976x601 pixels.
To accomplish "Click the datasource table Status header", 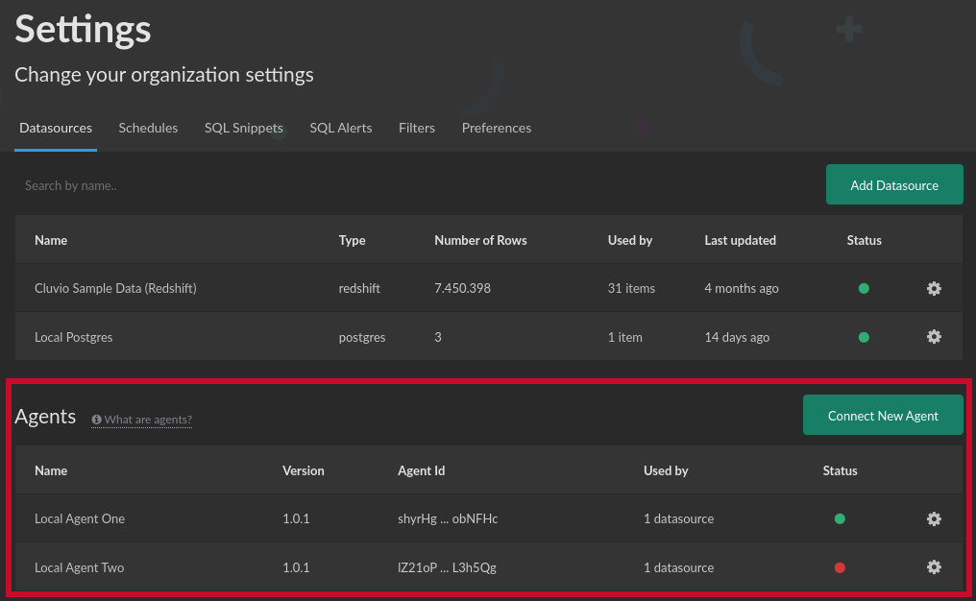I will [864, 240].
